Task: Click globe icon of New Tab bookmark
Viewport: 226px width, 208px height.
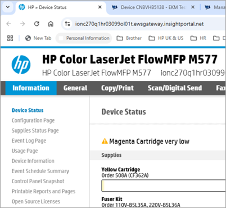Action: [x=28, y=38]
